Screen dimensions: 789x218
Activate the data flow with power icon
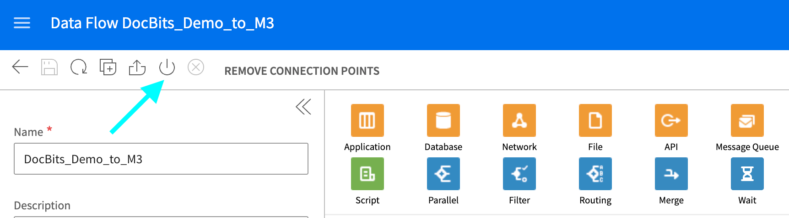point(167,67)
